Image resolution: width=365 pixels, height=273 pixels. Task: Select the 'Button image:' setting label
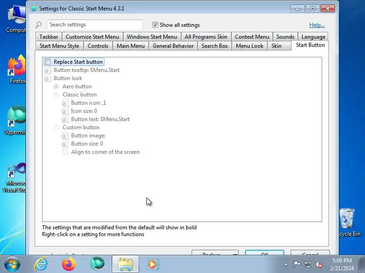pyautogui.click(x=88, y=136)
